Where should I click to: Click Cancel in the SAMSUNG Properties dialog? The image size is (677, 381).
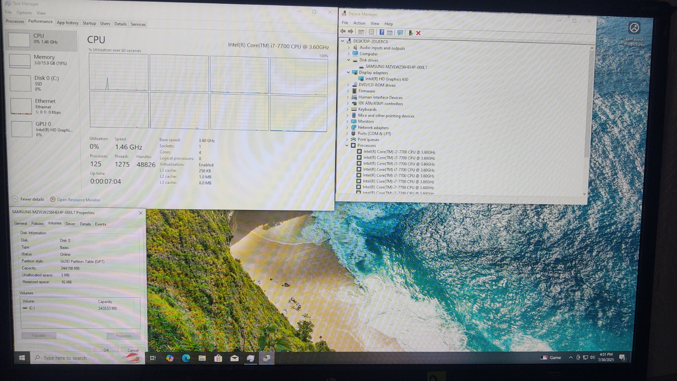(133, 350)
